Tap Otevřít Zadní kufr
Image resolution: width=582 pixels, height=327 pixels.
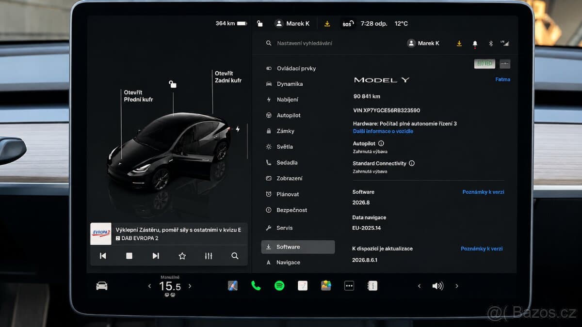pos(228,77)
